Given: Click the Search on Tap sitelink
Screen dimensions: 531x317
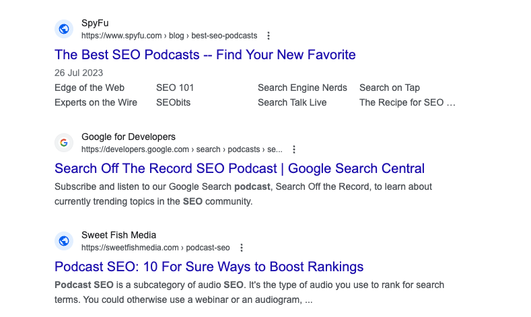Looking at the screenshot, I should click(x=390, y=87).
